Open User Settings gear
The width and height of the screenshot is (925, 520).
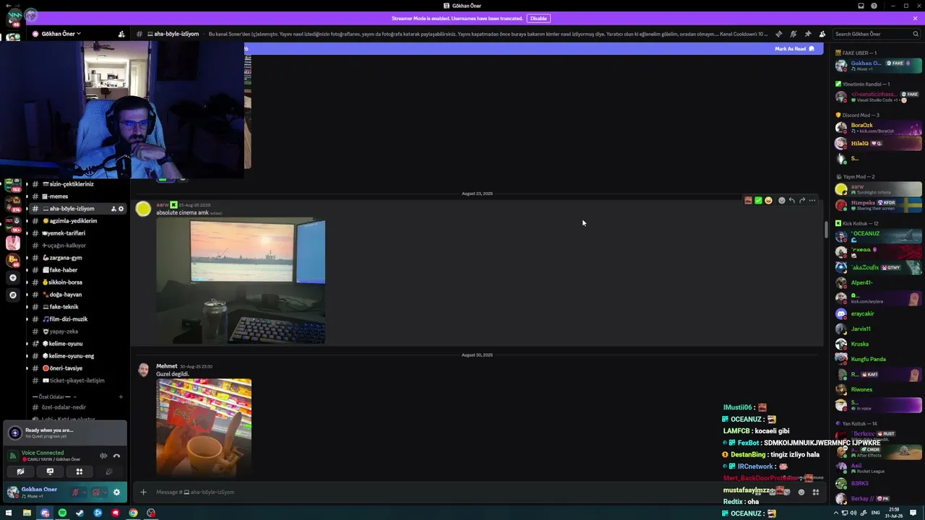coord(116,493)
